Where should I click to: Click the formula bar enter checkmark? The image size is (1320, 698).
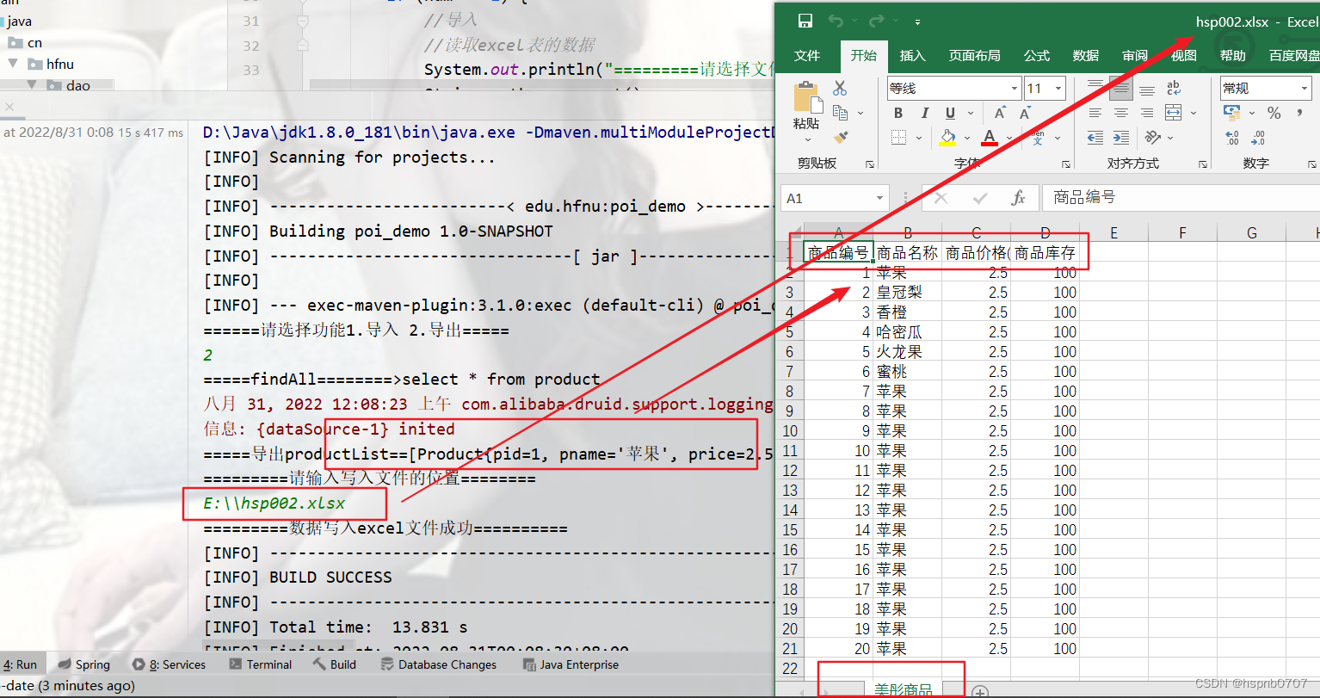tap(980, 198)
